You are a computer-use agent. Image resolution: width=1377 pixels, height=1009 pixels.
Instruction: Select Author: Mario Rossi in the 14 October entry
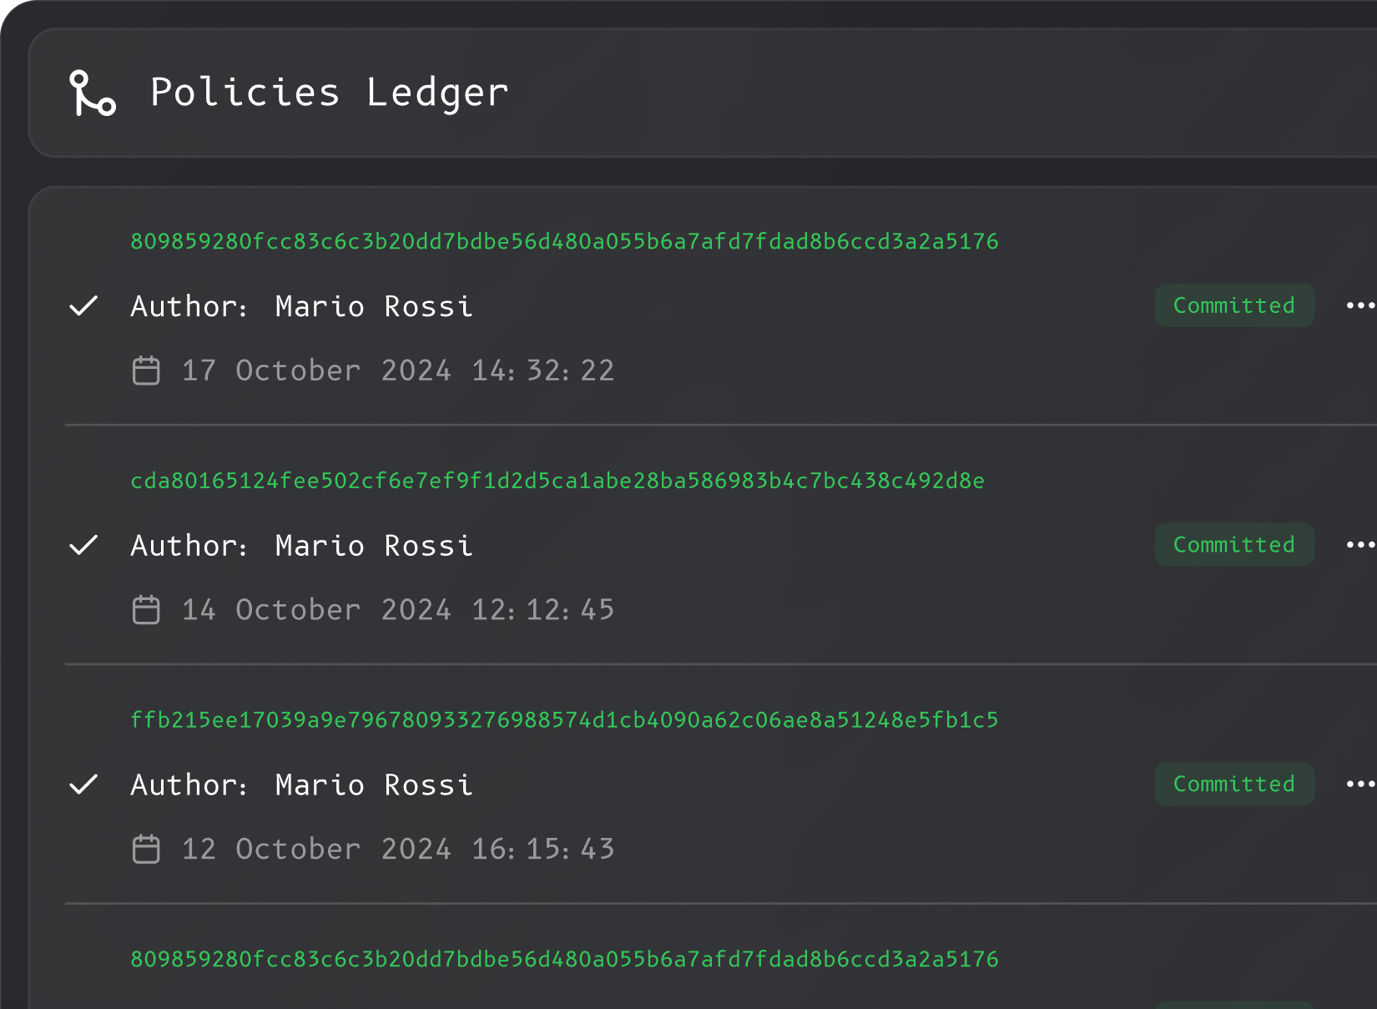pyautogui.click(x=302, y=546)
